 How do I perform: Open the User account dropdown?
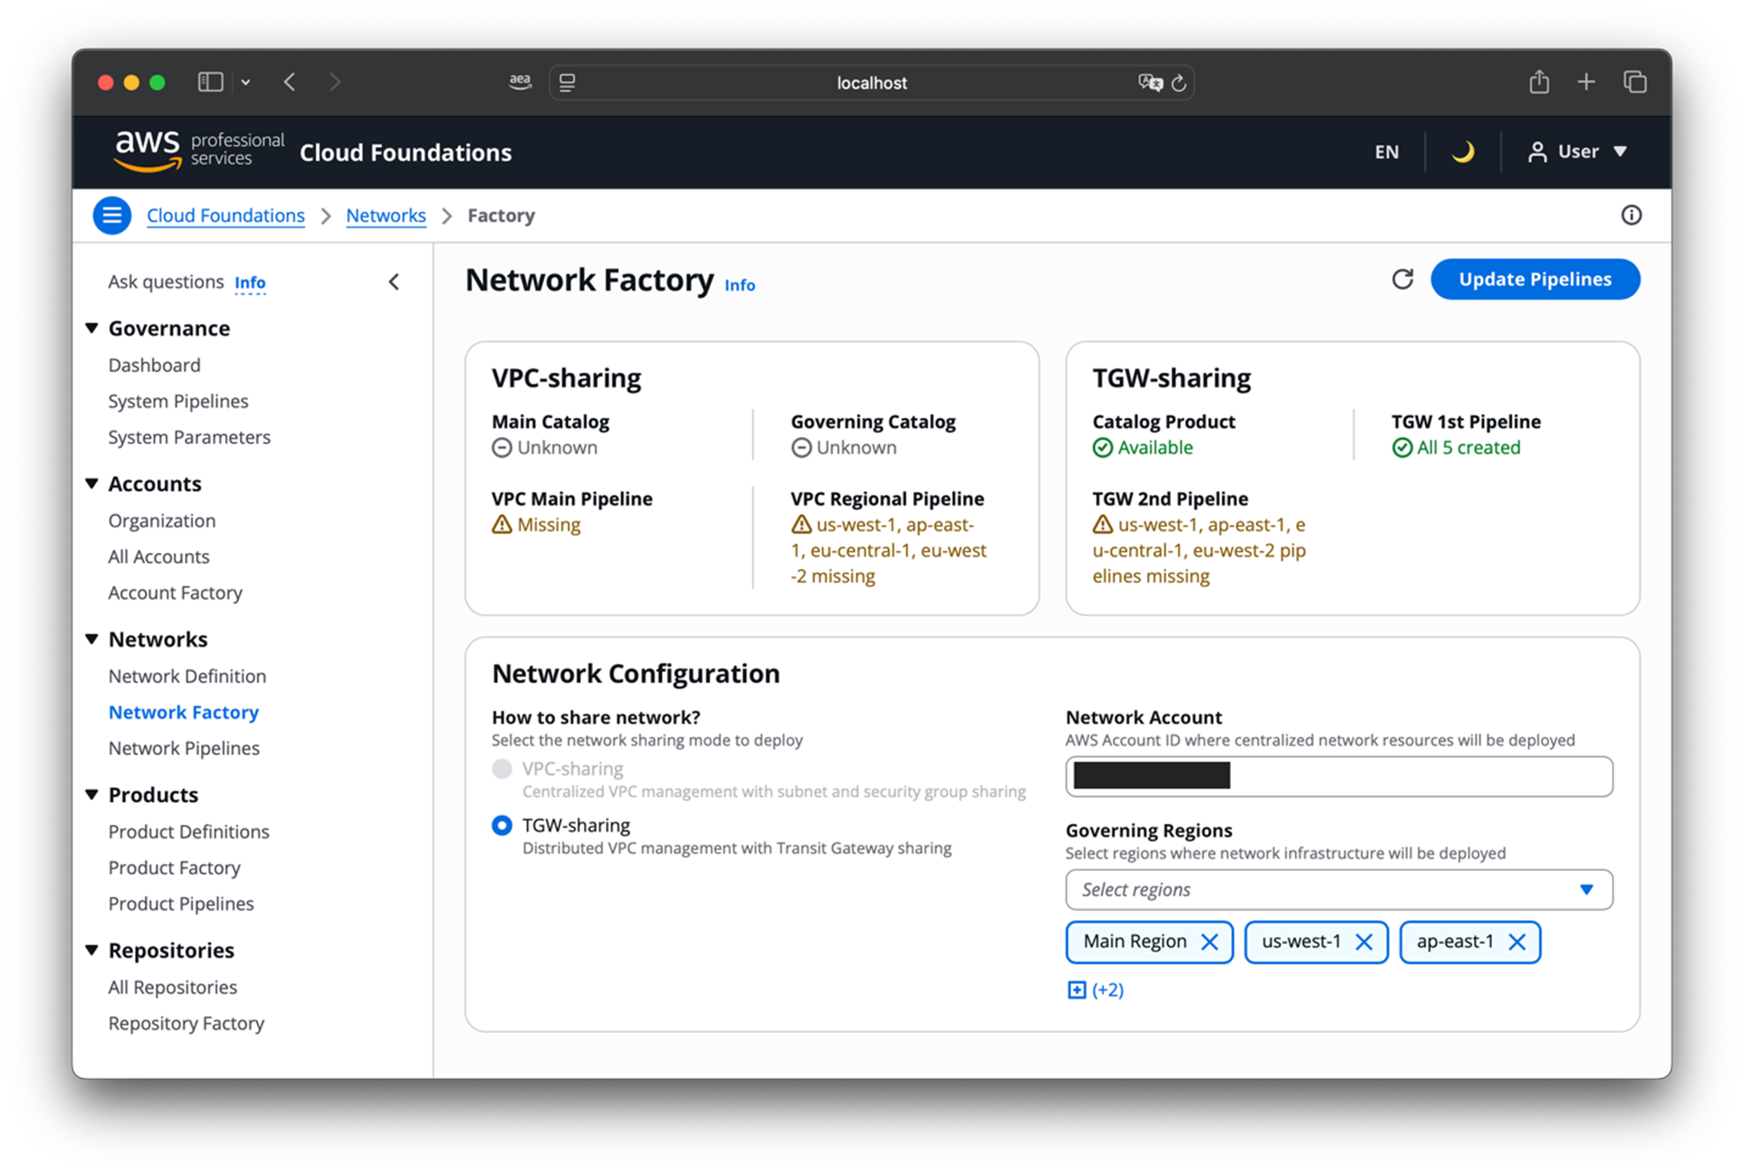[1578, 152]
